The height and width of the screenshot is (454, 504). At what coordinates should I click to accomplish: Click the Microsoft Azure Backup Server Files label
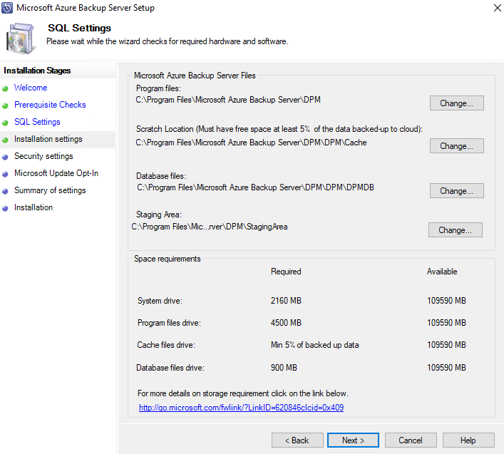[x=195, y=76]
